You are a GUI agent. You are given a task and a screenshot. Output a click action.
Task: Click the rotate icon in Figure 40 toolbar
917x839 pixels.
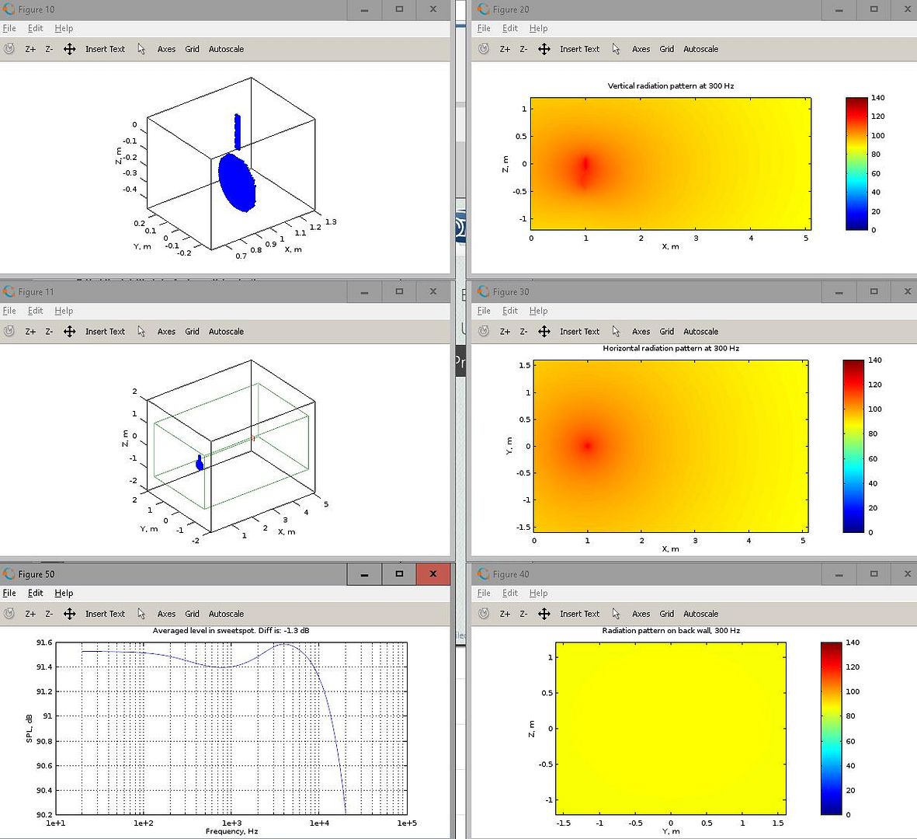[484, 614]
